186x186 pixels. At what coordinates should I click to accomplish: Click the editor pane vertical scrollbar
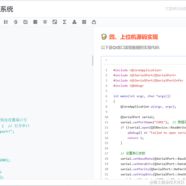pyautogui.click(x=93, y=60)
